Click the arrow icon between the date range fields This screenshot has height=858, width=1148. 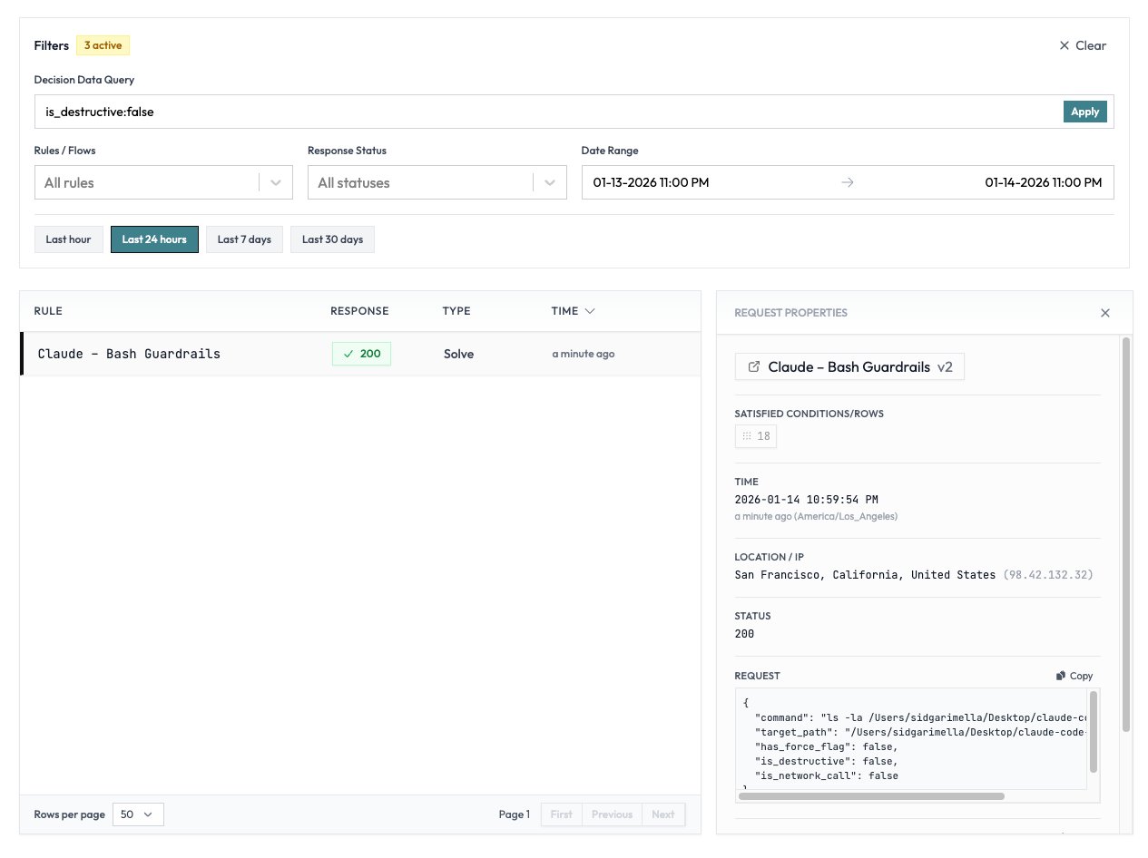click(x=848, y=181)
